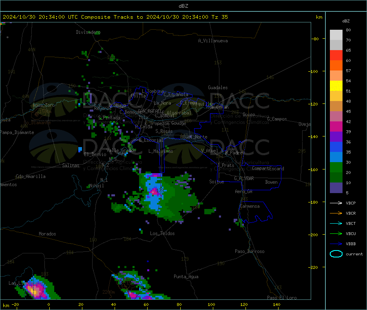The height and width of the screenshot is (310, 367).
Task: Select the magenta 39-42 dBZ swatch
Action: [x=336, y=126]
